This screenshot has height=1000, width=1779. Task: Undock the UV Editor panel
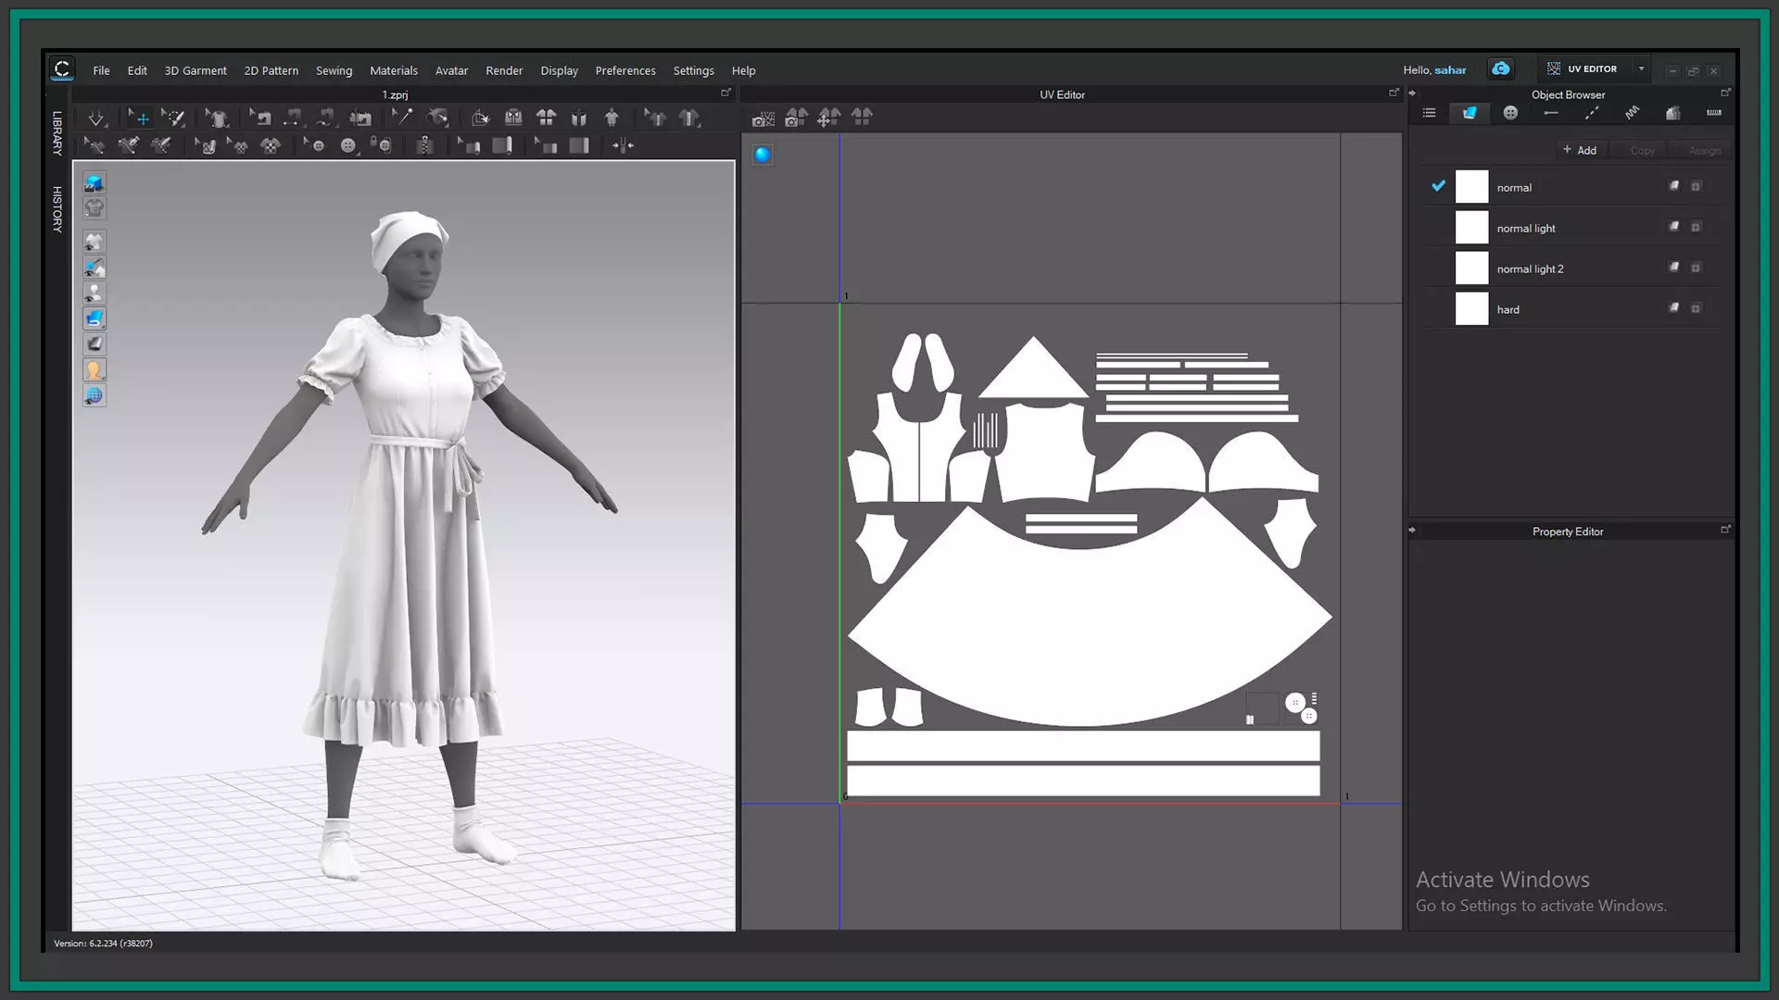click(x=1394, y=93)
